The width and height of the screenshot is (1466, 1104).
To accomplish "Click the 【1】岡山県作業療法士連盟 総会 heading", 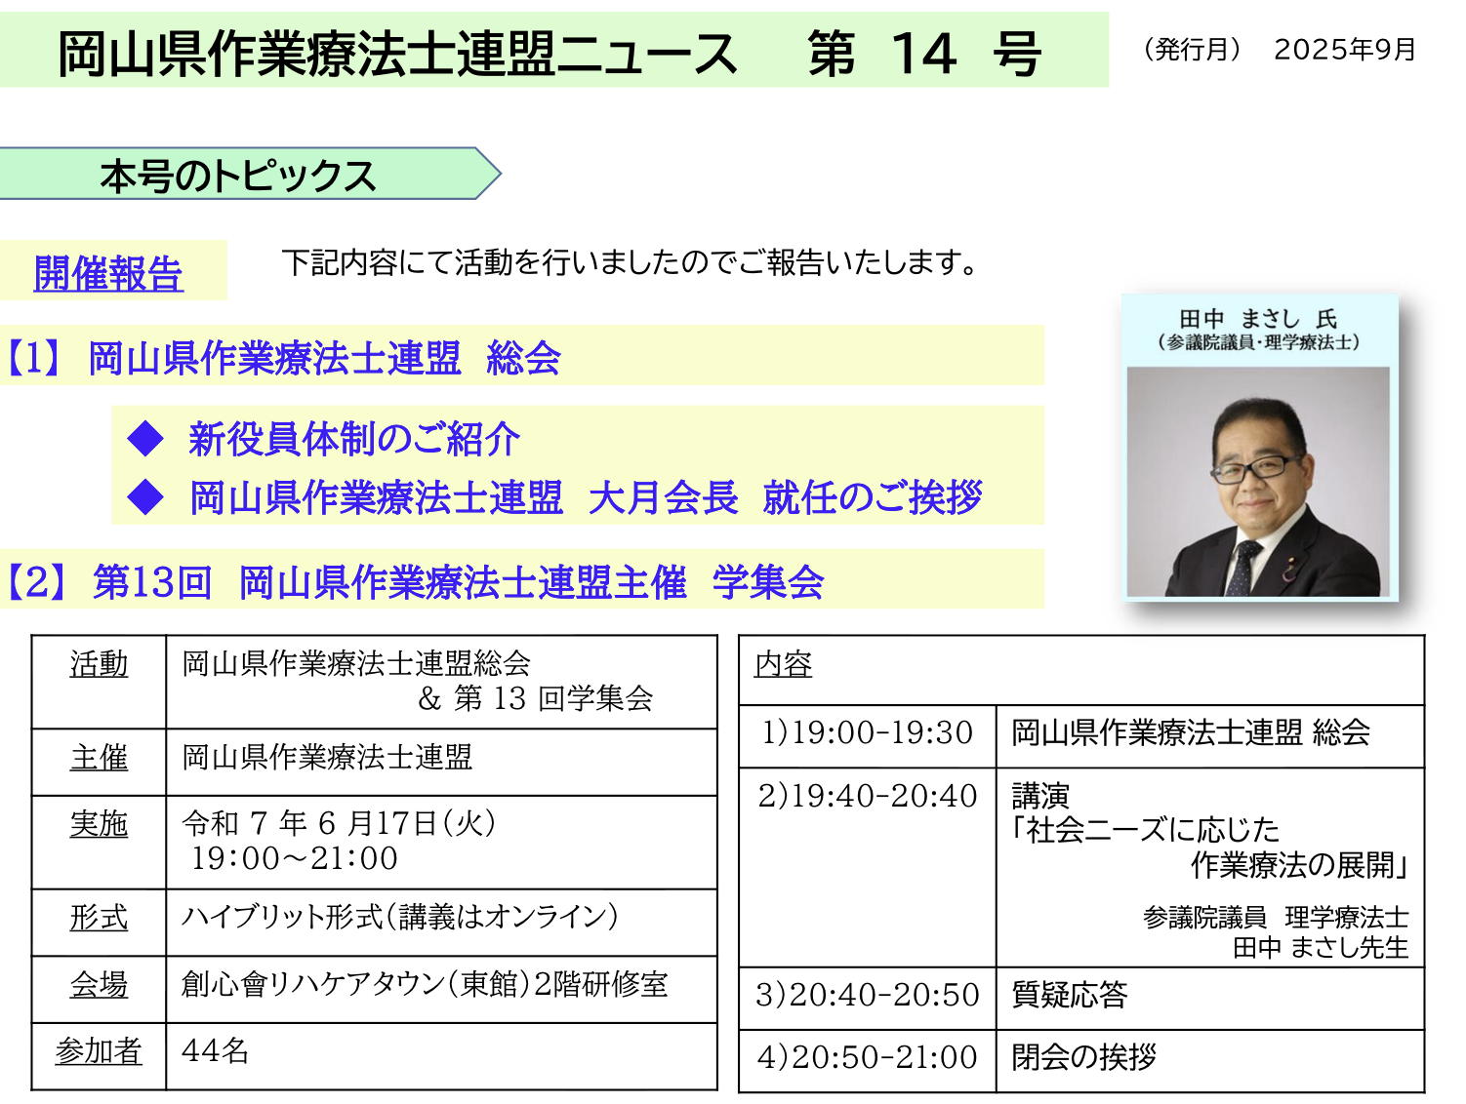I will pos(283,358).
